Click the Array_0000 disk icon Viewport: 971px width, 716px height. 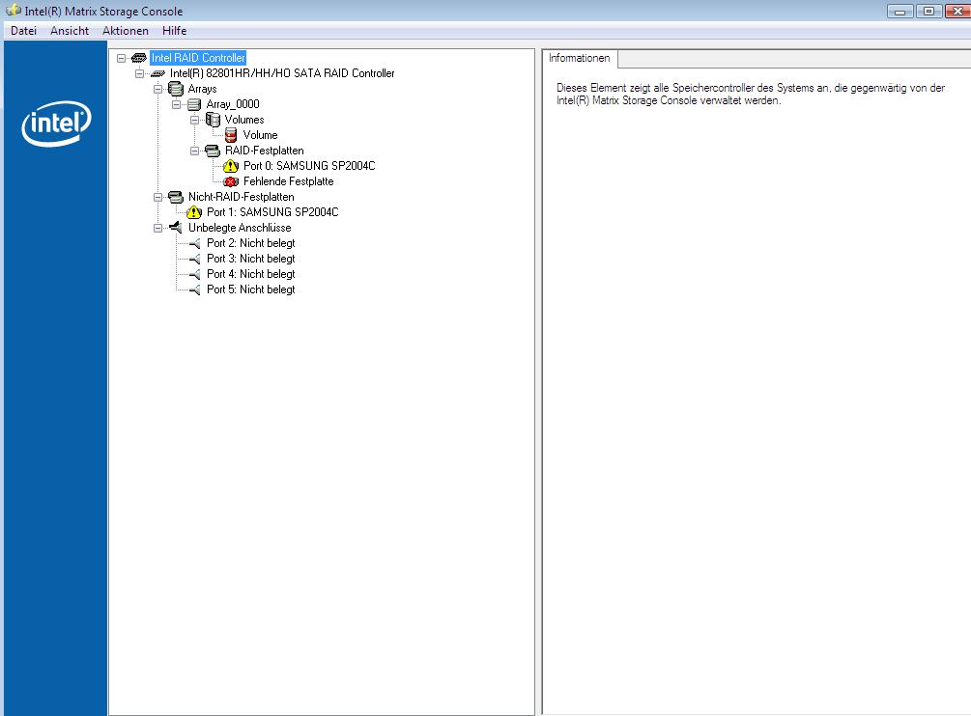point(194,104)
